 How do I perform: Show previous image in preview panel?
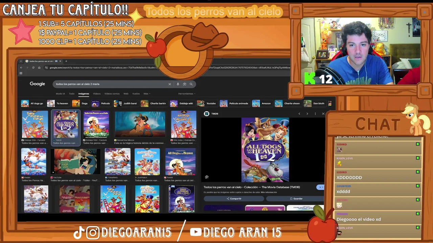click(x=299, y=114)
